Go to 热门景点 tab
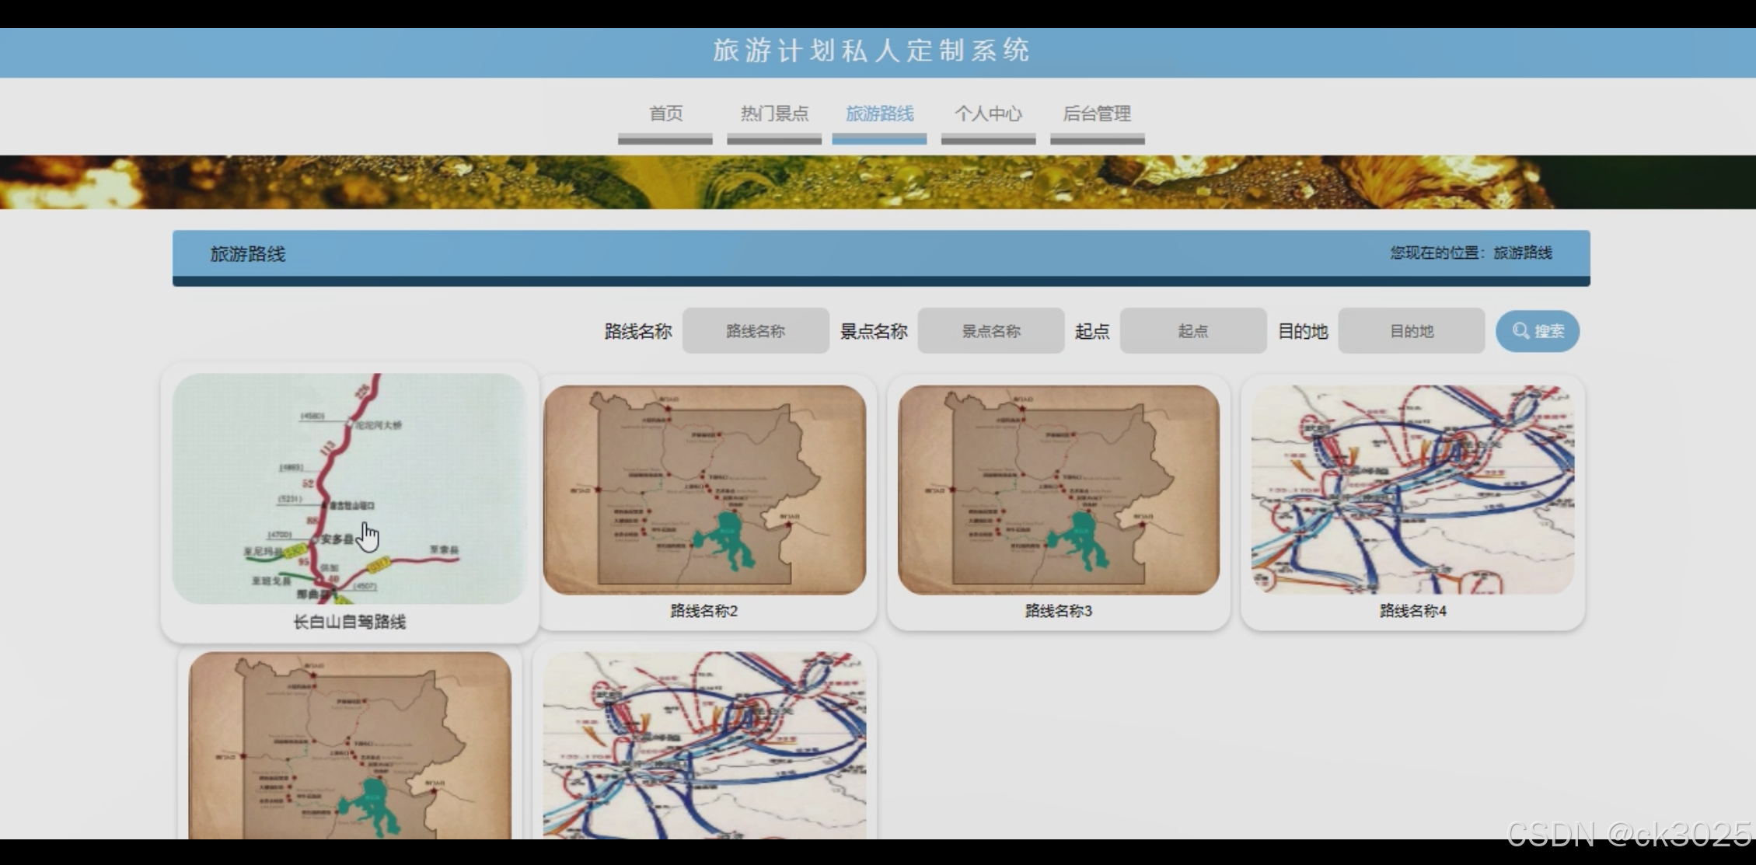Viewport: 1756px width, 865px height. click(x=774, y=114)
